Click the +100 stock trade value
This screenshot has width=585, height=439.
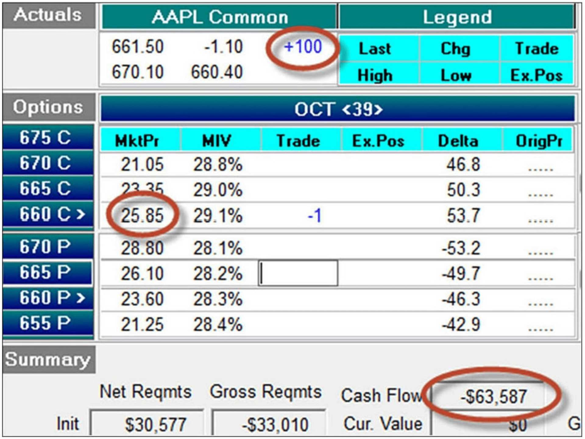pyautogui.click(x=303, y=47)
